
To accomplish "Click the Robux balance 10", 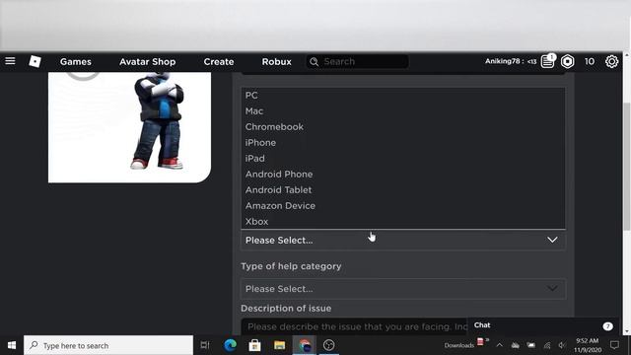I will [x=590, y=61].
